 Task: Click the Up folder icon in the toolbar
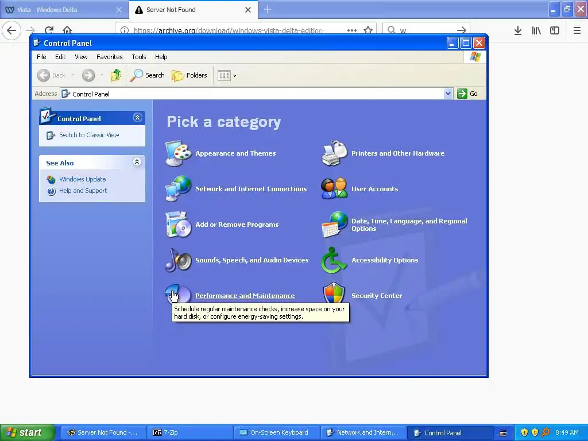116,75
